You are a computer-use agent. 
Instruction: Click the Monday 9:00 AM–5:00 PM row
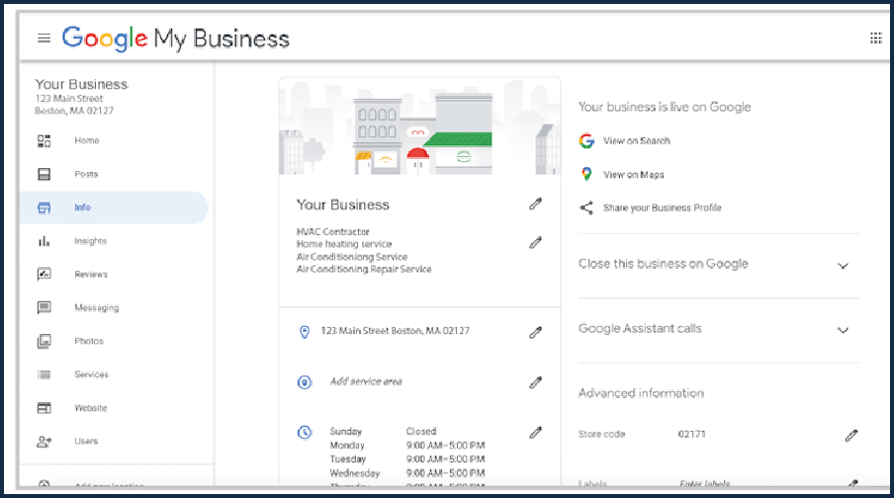point(407,446)
